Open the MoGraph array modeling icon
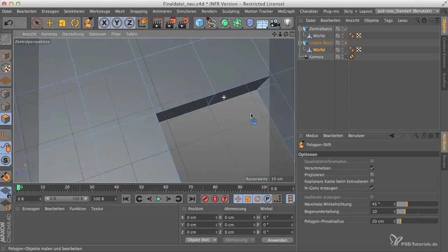This screenshot has width=448, height=252. coord(237,23)
